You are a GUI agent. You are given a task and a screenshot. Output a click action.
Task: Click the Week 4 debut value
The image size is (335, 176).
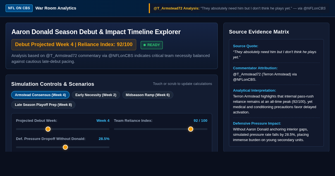(x=103, y=121)
